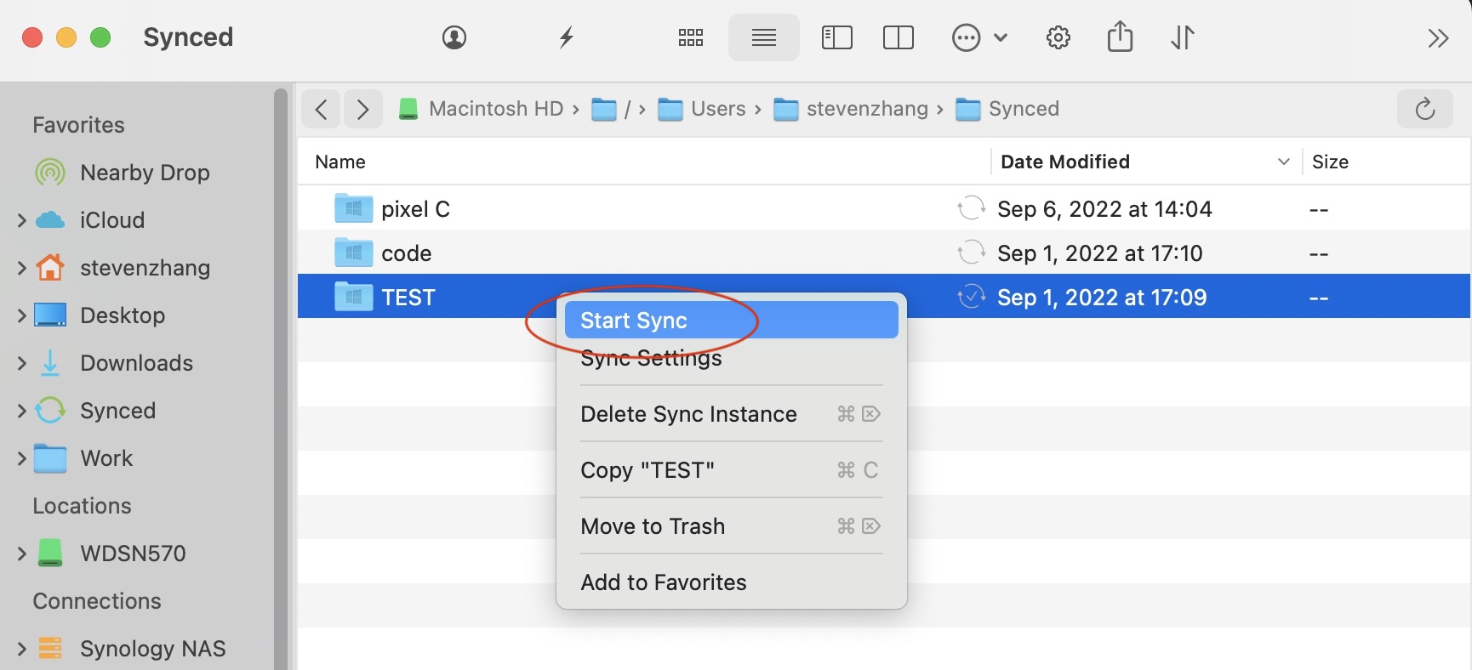1472x670 pixels.
Task: Show more toolbar items with double chevron
Action: pyautogui.click(x=1438, y=38)
